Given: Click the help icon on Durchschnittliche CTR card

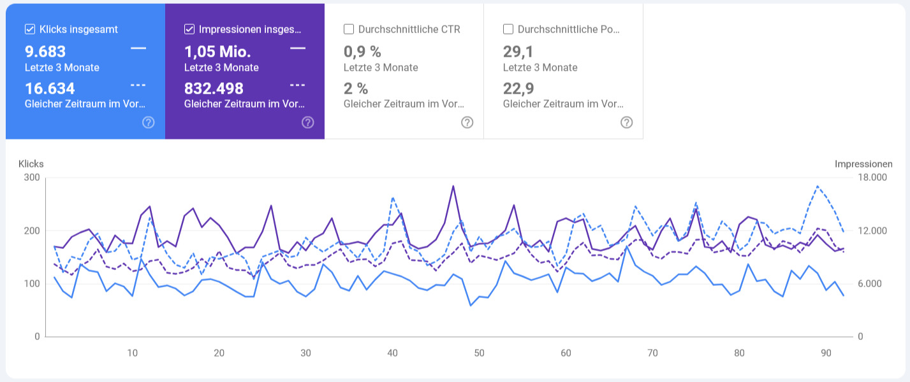Looking at the screenshot, I should point(467,122).
